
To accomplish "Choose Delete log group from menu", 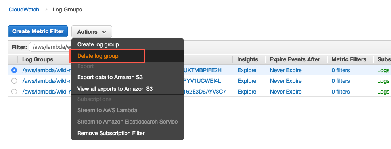I will [x=98, y=56].
